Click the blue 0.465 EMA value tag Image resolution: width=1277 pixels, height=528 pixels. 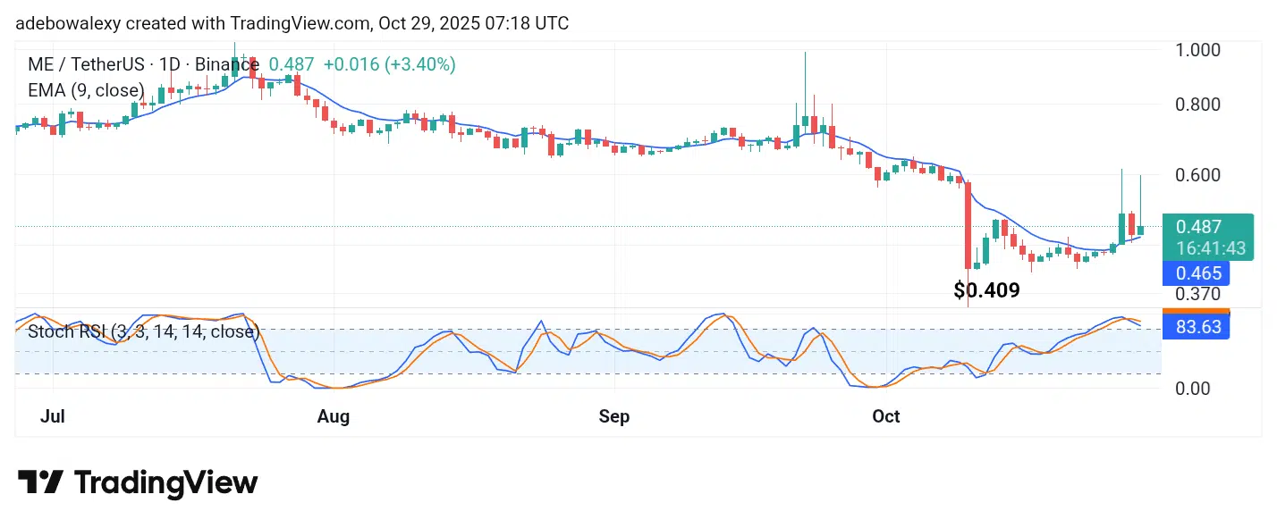1197,272
